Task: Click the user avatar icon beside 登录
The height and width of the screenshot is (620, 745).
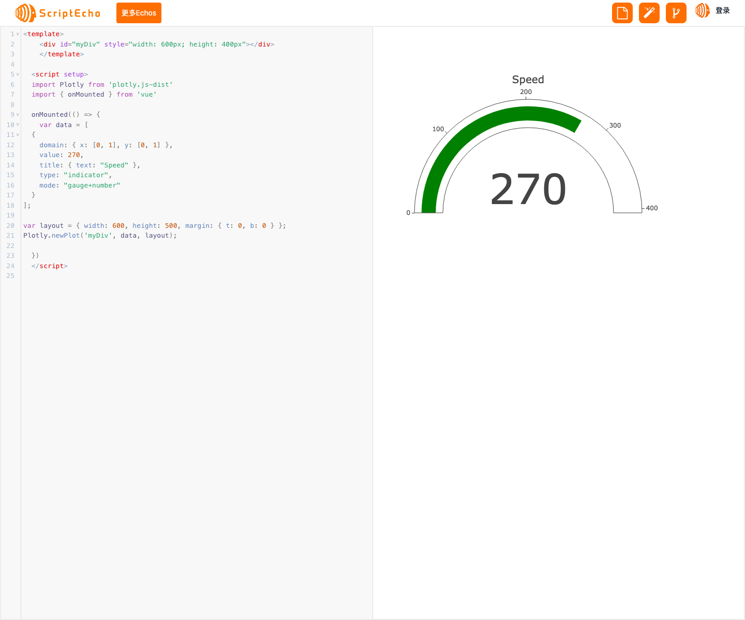Action: point(702,10)
